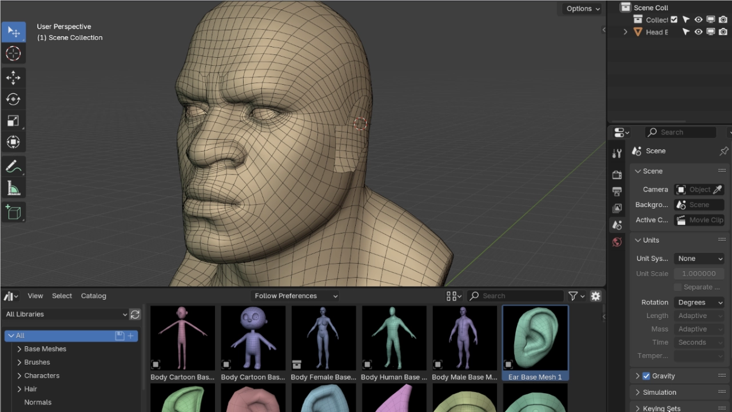Expand the Base Meshes catalog

[19, 349]
